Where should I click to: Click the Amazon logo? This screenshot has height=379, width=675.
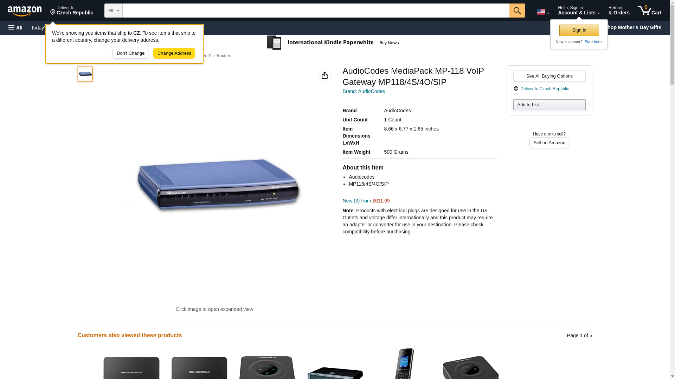click(25, 11)
